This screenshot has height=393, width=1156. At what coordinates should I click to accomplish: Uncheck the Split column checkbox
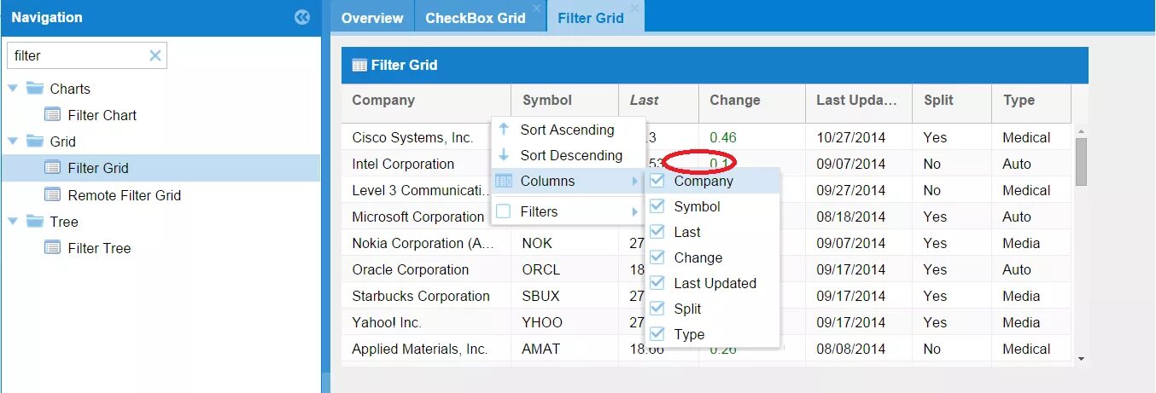[657, 309]
